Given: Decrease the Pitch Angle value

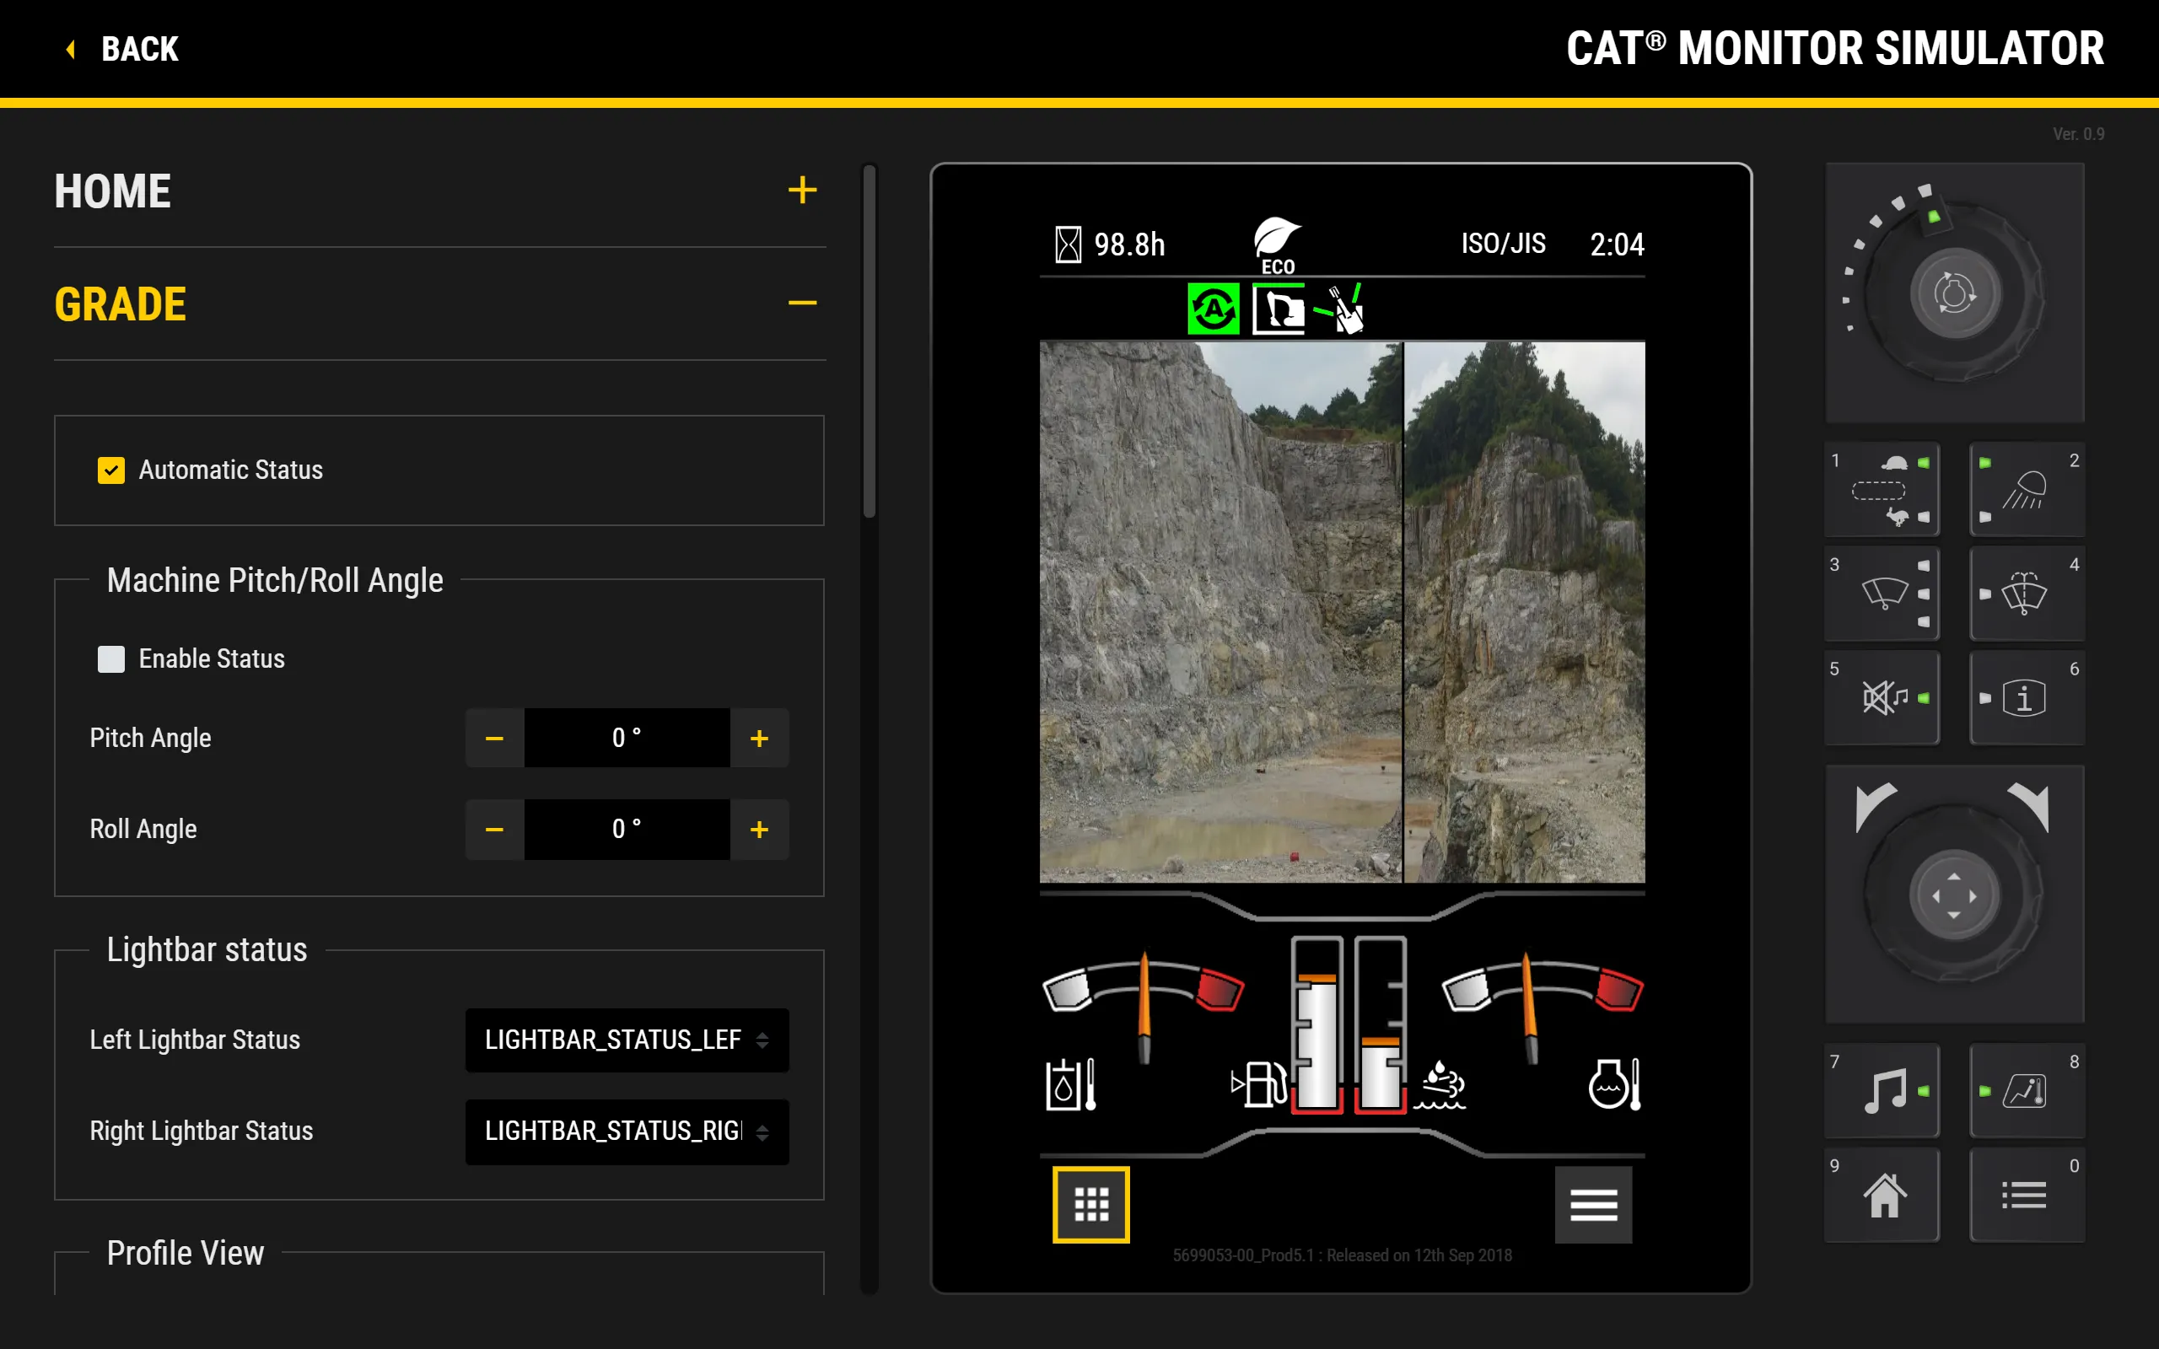Looking at the screenshot, I should pyautogui.click(x=493, y=739).
